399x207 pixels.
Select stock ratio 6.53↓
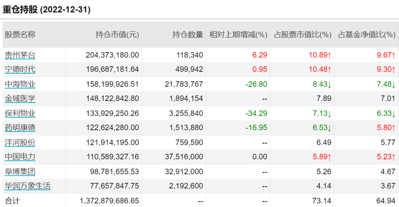pos(322,128)
